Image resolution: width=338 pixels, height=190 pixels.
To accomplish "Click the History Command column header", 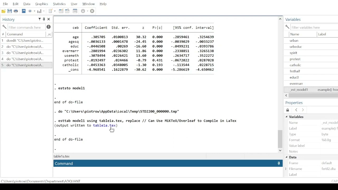I will click(26, 34).
